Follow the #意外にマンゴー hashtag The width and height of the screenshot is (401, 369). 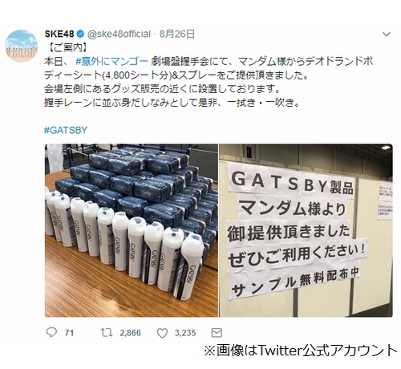tap(111, 62)
